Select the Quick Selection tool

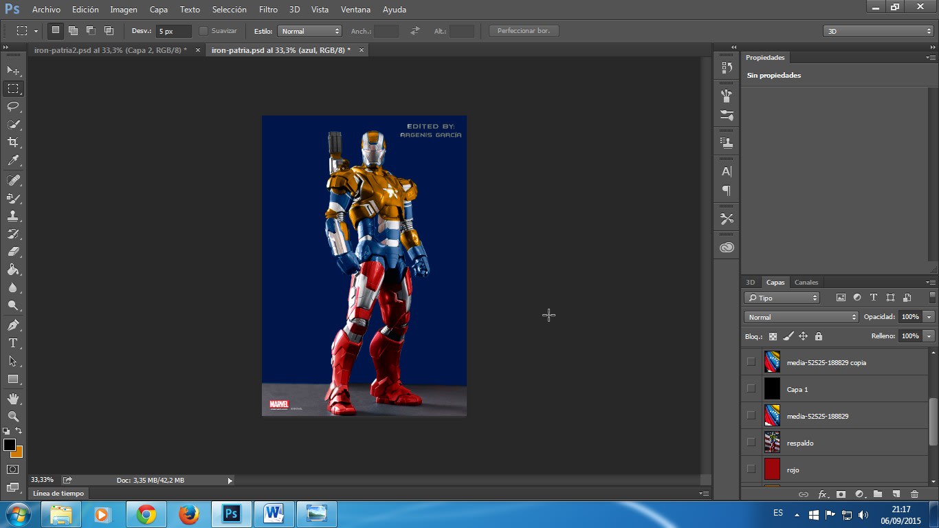(13, 124)
